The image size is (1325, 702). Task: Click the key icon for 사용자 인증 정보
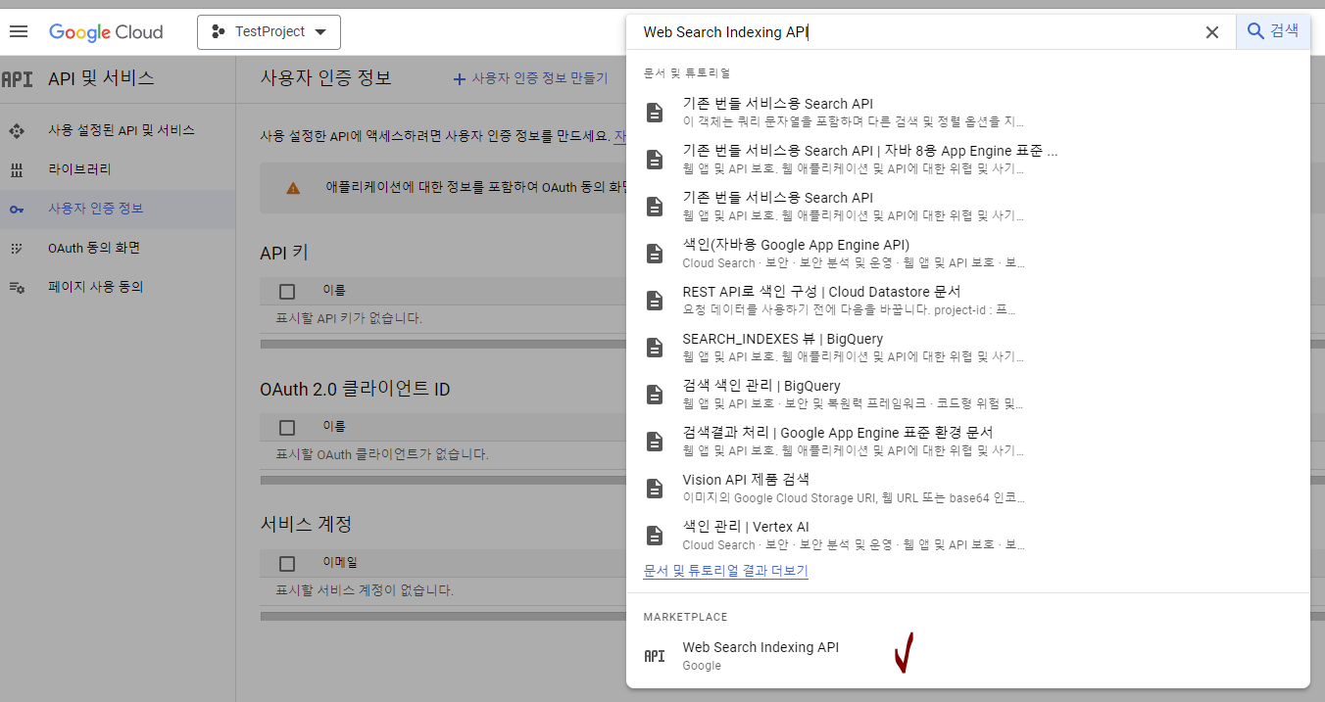pos(16,210)
